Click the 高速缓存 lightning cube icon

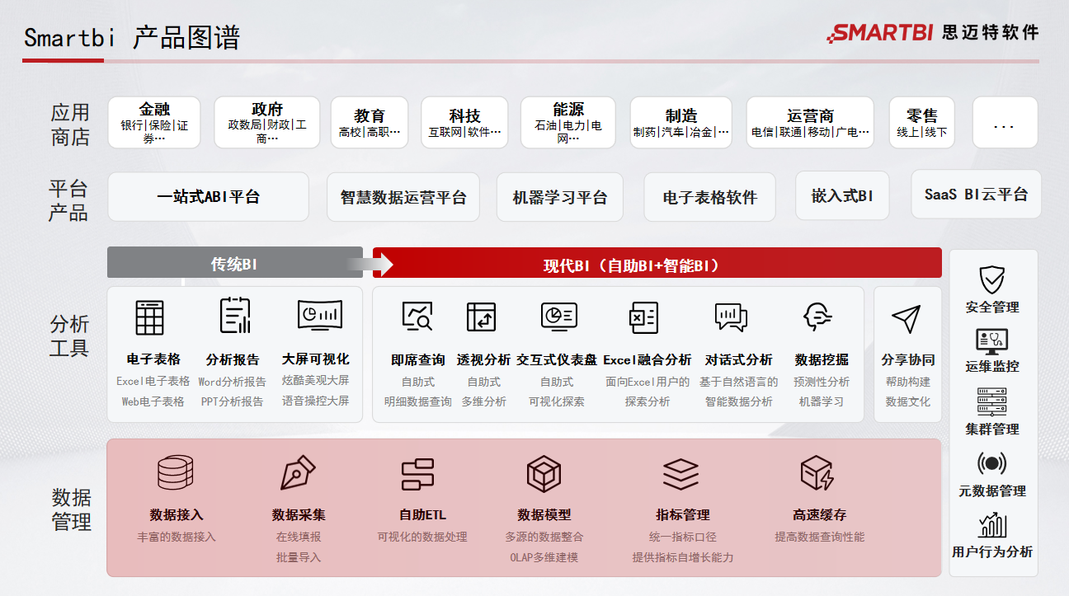pos(817,474)
